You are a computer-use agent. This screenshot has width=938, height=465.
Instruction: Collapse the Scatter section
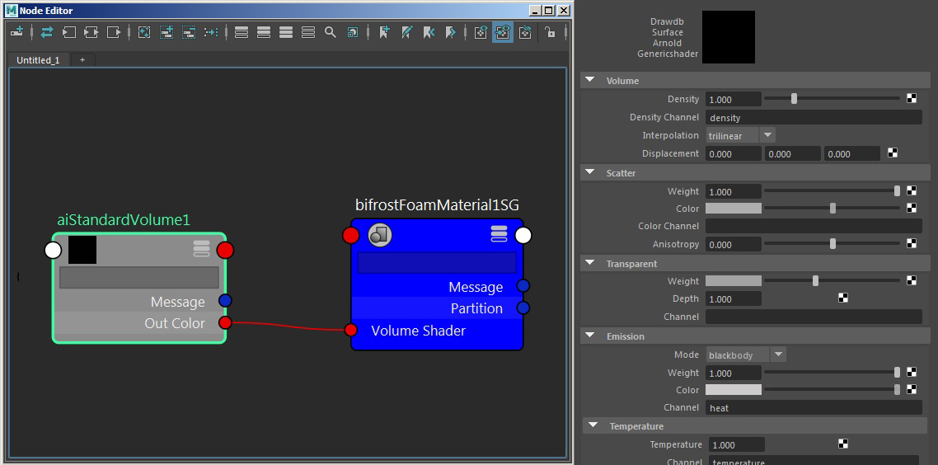pos(590,172)
